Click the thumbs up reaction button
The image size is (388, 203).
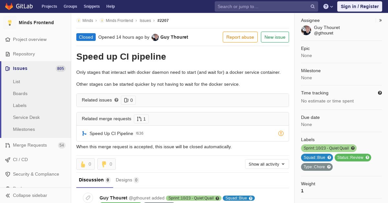point(85,164)
